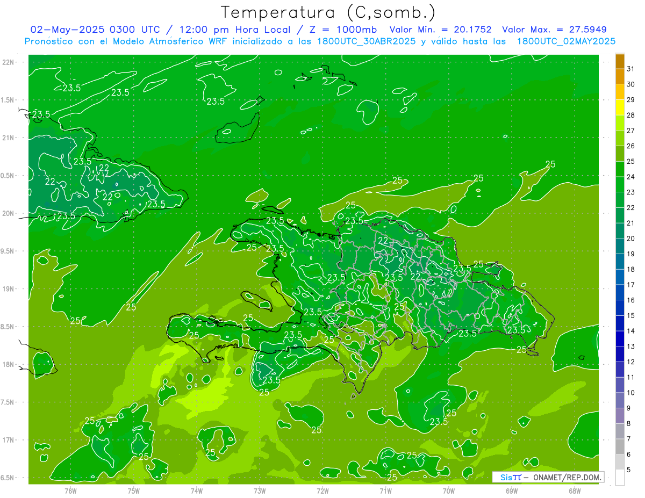Click the 6.5N latitude axis label

coord(8,478)
